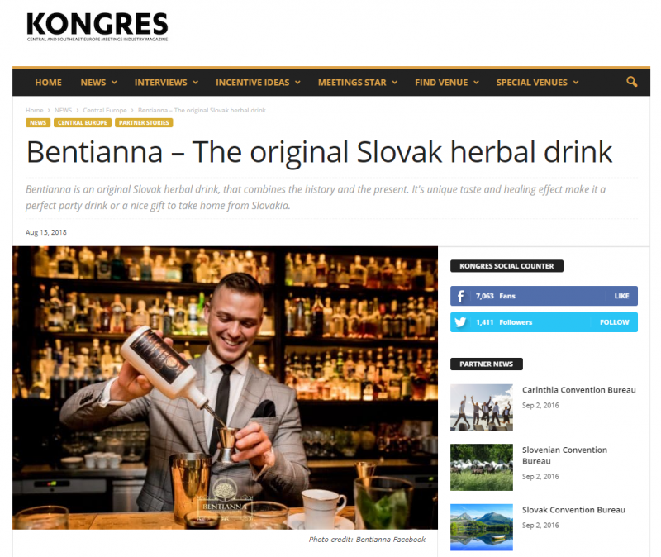Click the Twitter bird icon

point(460,322)
